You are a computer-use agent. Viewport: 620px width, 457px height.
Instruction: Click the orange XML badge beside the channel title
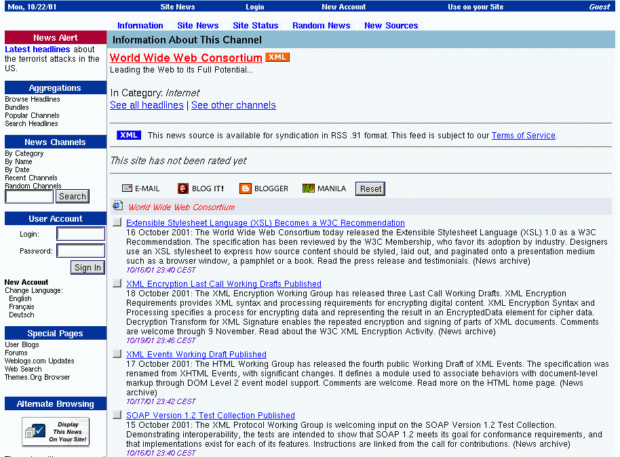click(277, 58)
